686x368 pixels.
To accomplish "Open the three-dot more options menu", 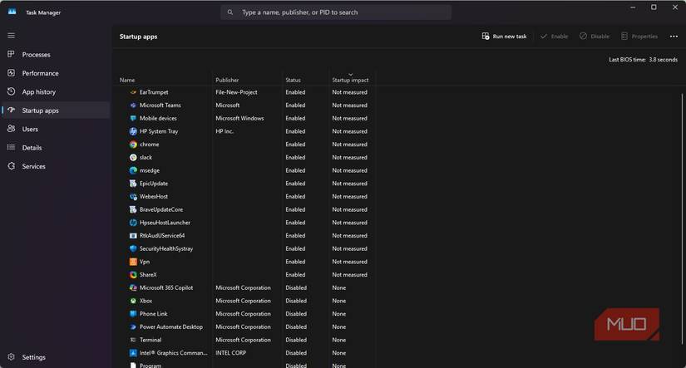I will [674, 37].
